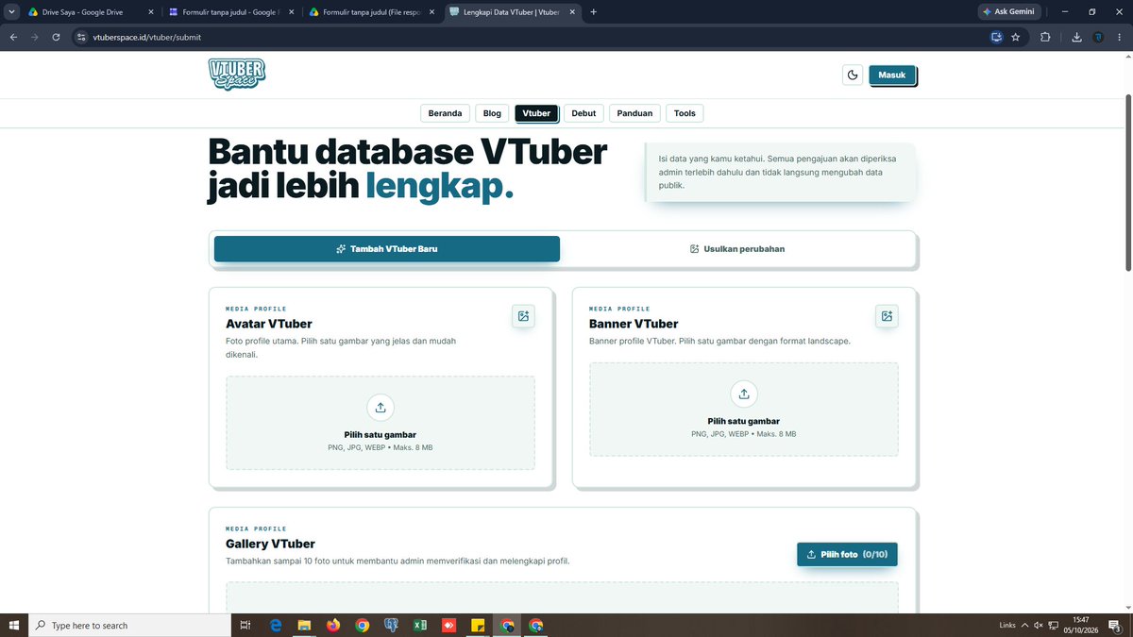
Task: Click the address bar URL field
Action: tap(529, 37)
